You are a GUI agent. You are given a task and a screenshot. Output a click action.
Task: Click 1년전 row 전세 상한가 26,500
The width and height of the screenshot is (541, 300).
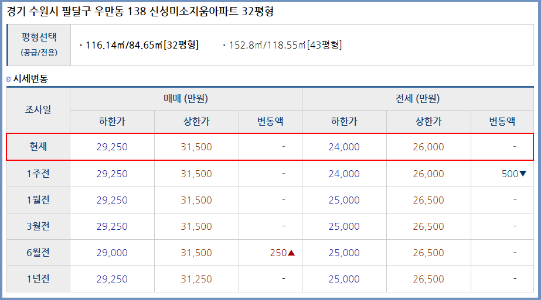(x=428, y=280)
